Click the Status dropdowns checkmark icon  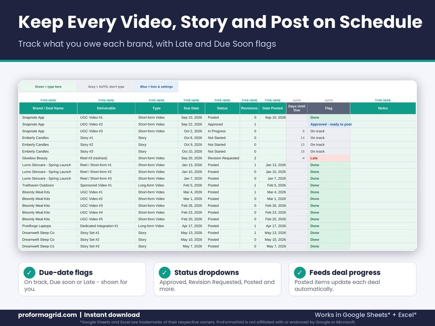(x=164, y=272)
